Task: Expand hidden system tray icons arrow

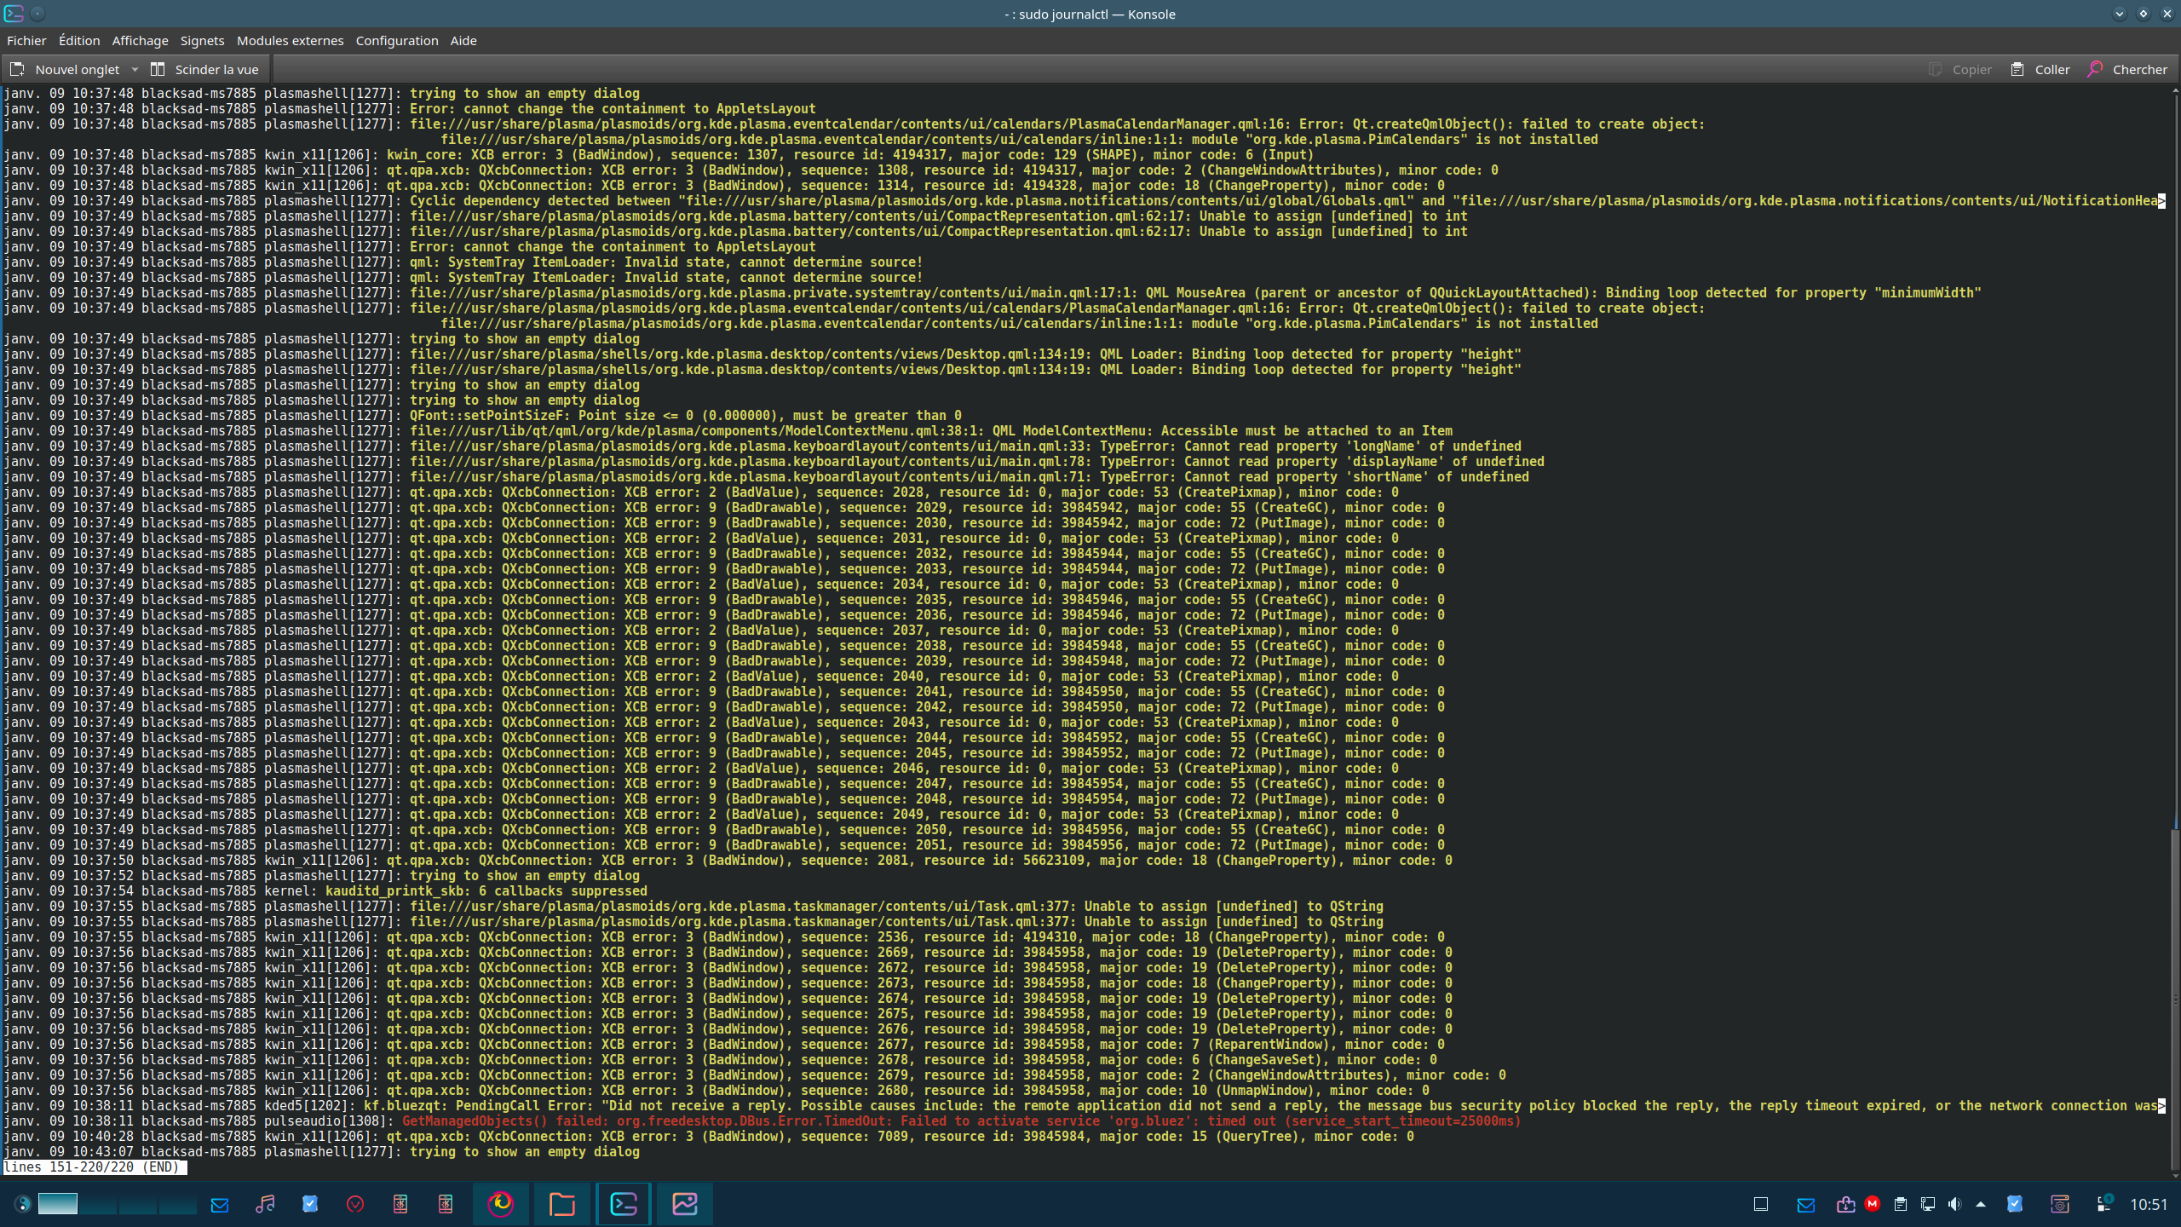Action: (1981, 1204)
